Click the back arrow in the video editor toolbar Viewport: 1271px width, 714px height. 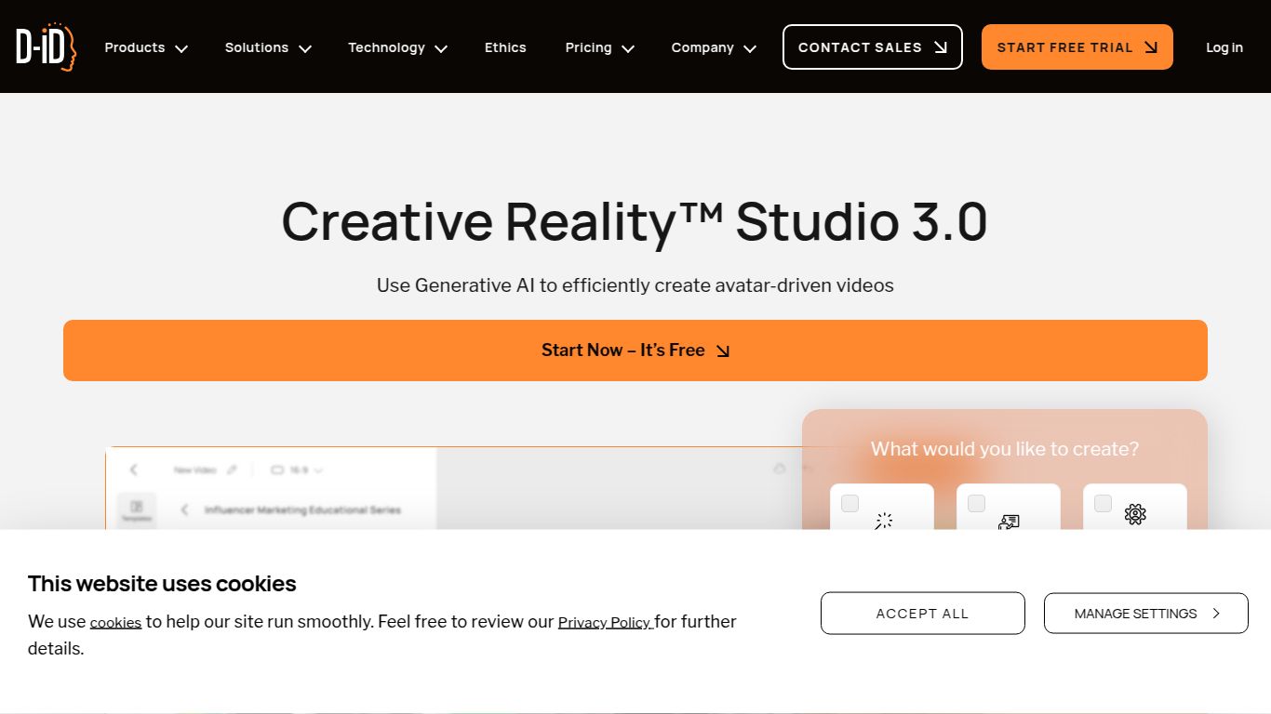tap(133, 469)
